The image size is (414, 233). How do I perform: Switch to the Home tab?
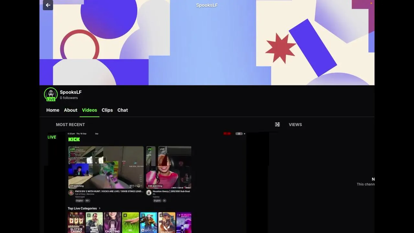tap(53, 110)
